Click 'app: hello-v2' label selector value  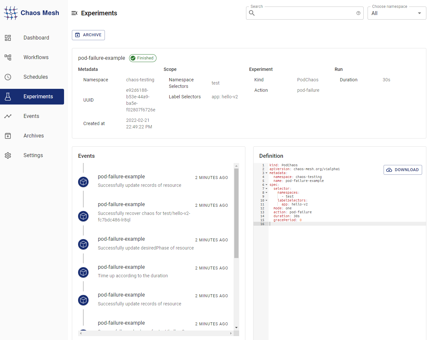pos(225,97)
